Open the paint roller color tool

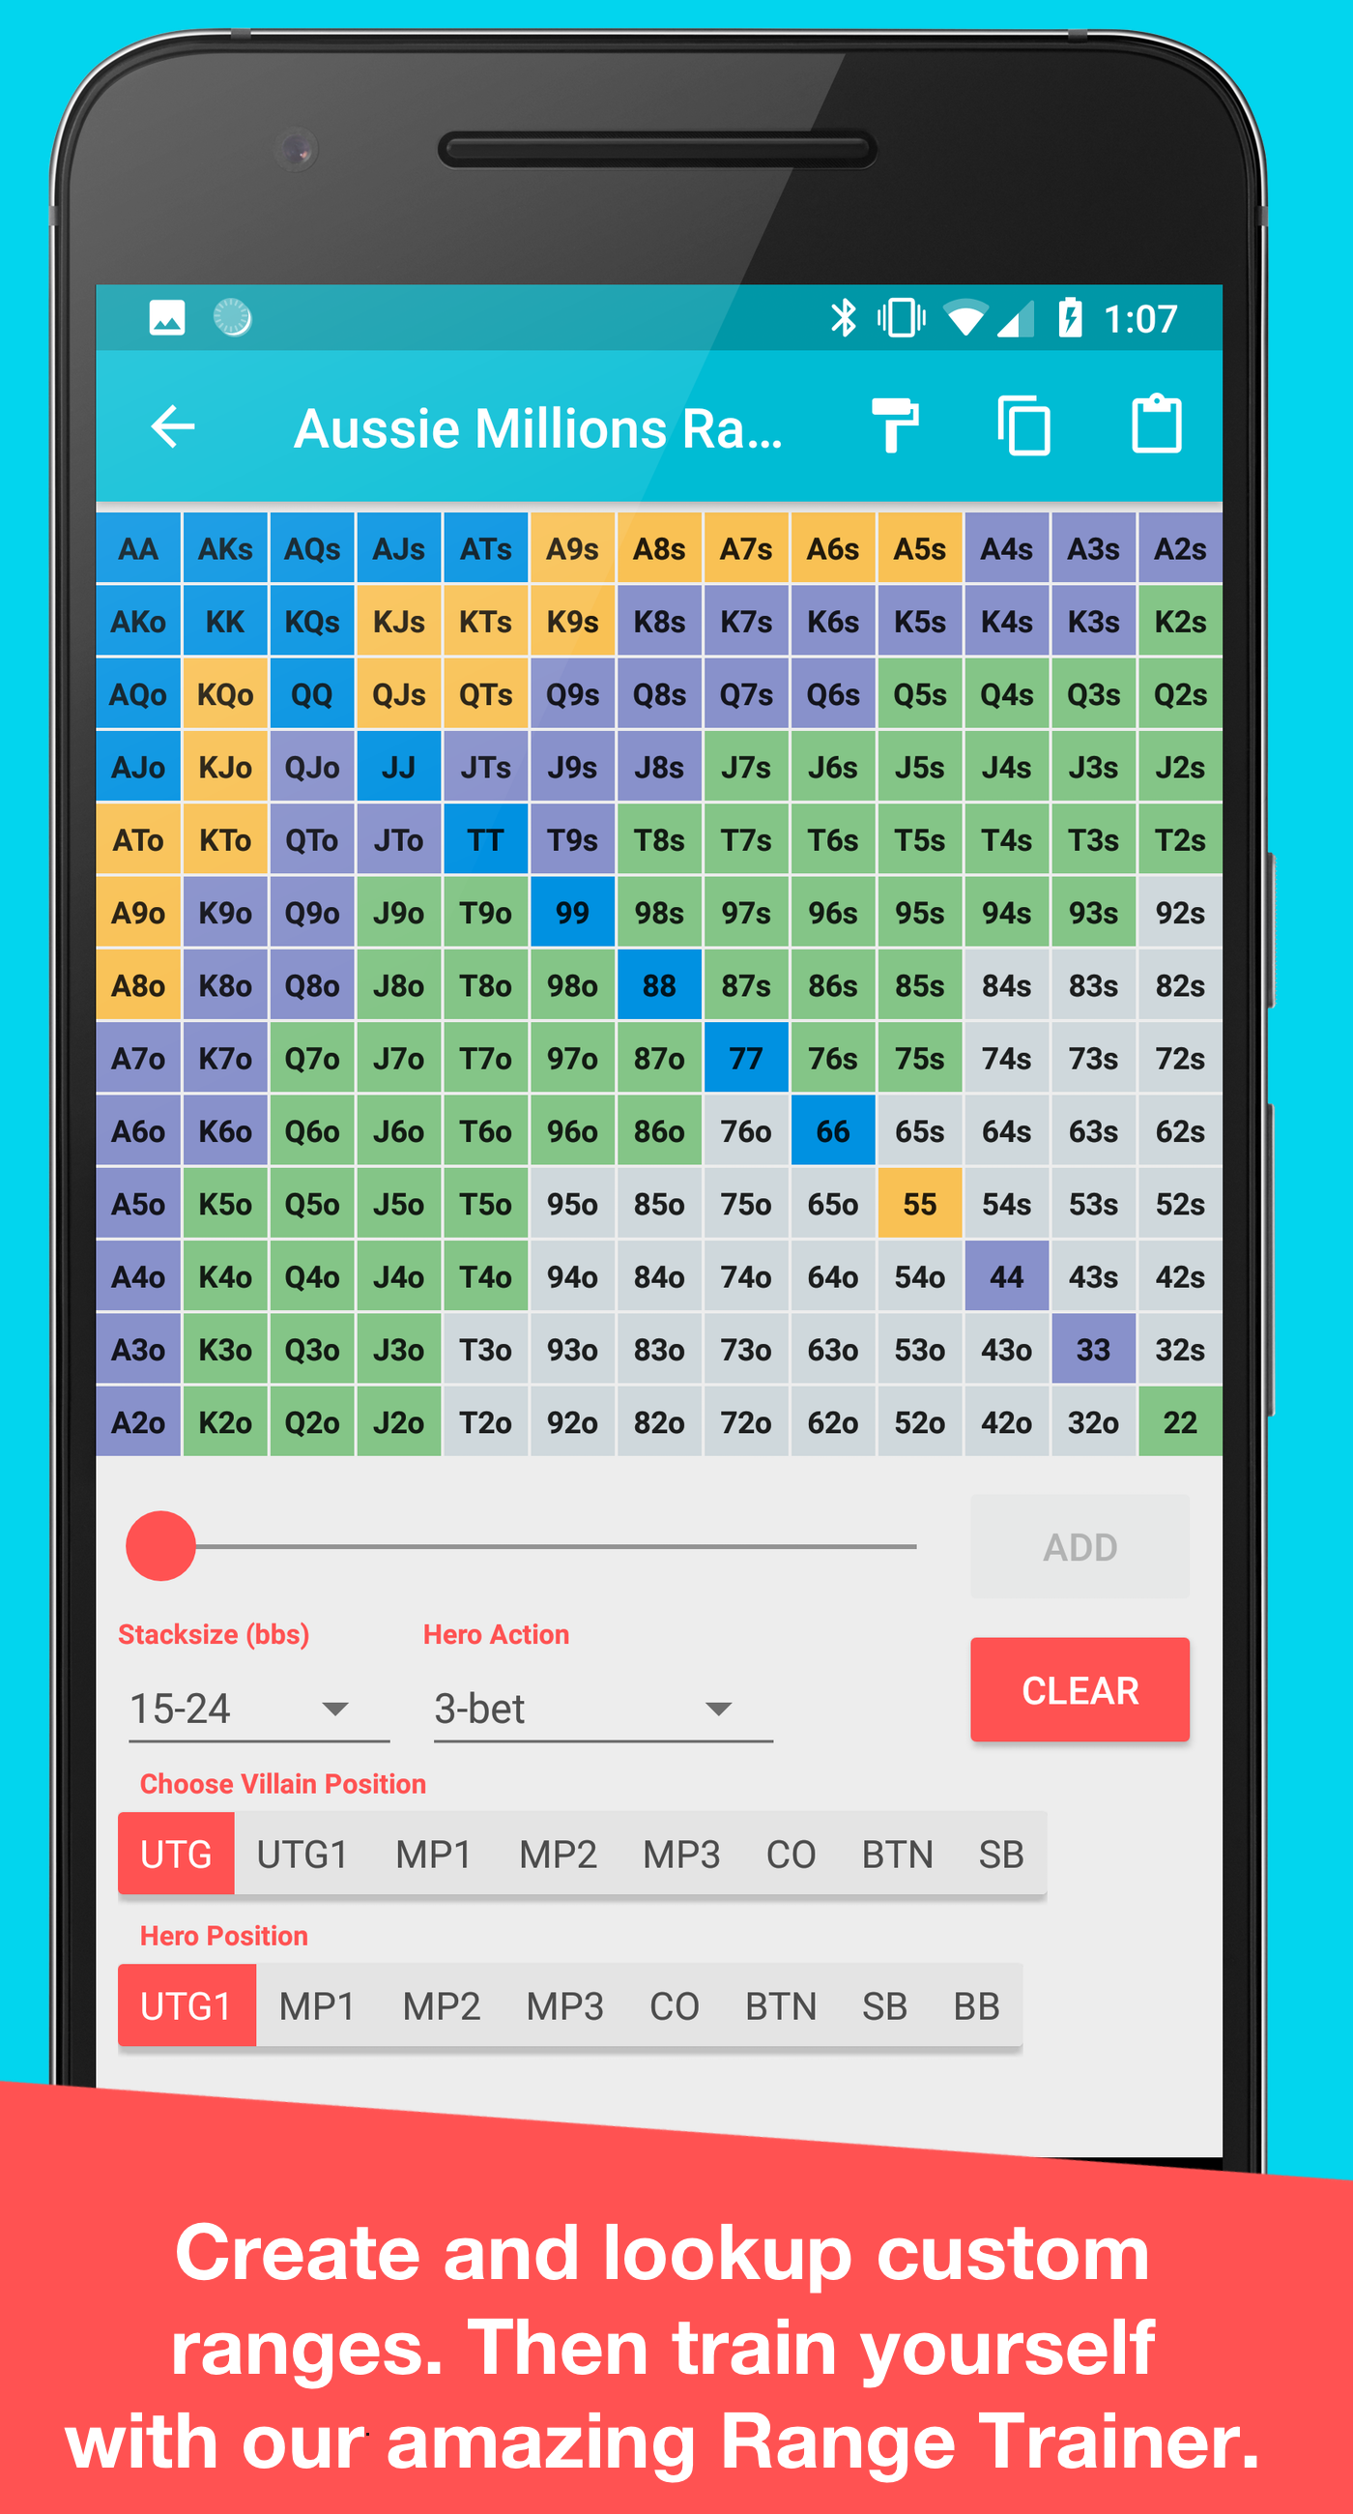[x=895, y=425]
